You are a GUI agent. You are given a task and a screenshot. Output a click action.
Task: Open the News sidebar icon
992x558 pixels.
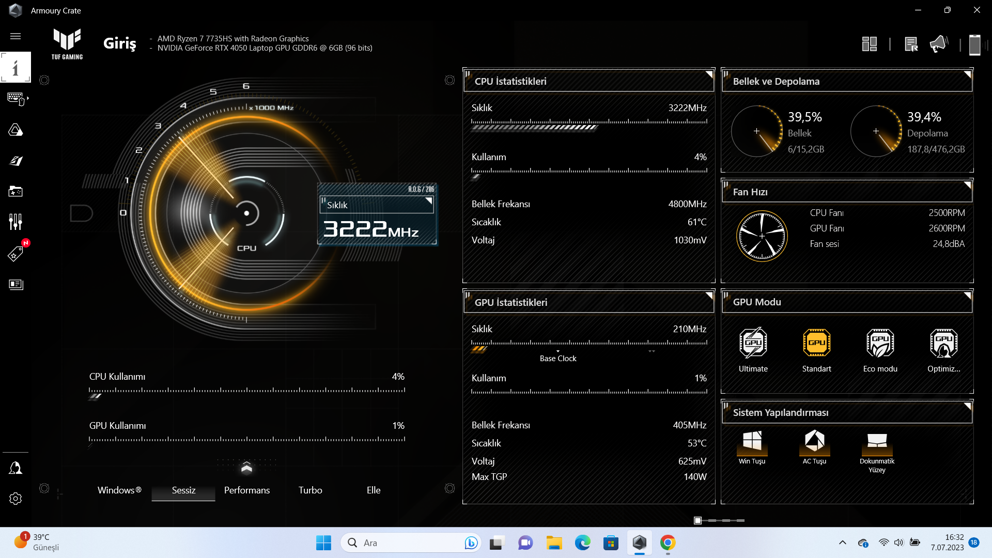[x=16, y=285]
